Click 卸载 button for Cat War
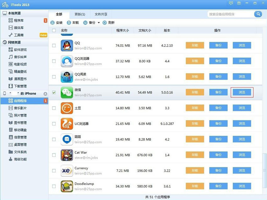 point(195,155)
